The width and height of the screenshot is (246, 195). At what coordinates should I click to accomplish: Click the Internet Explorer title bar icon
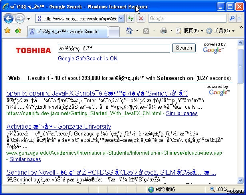(x=6, y=6)
